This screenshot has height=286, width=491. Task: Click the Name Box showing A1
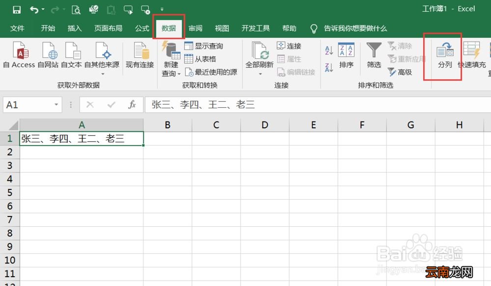pos(28,105)
